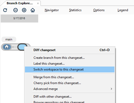Viewport: 134px width, 103px height.
Task: Expand the Advanced merge submenu
Action: click(x=70, y=89)
